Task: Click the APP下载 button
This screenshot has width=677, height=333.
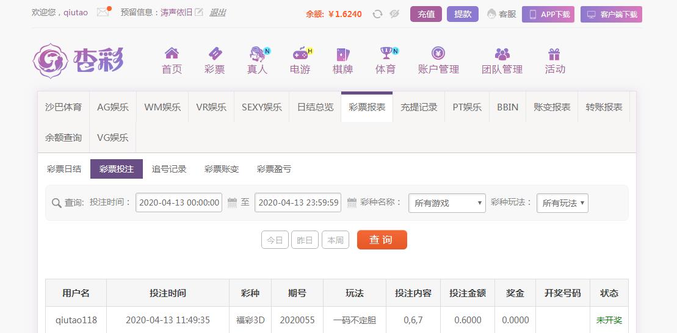Action: tap(548, 14)
